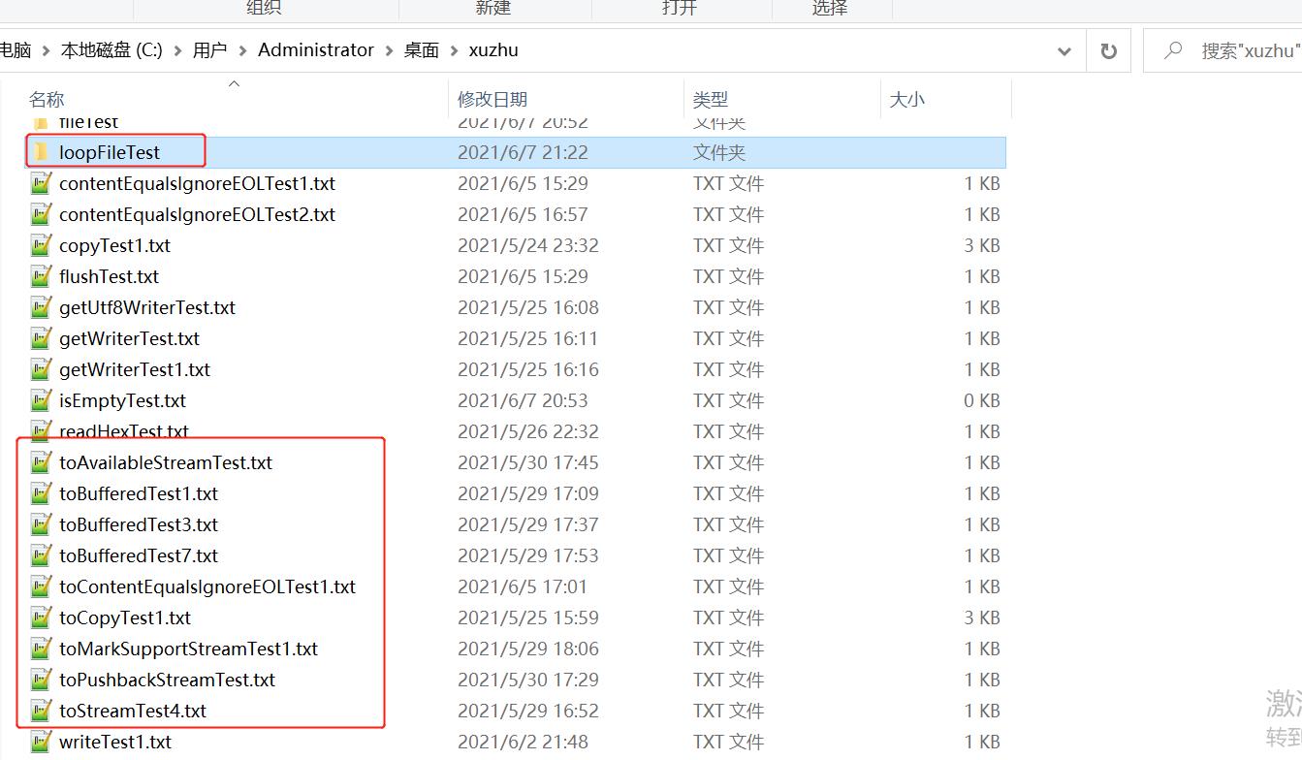Image resolution: width=1302 pixels, height=760 pixels.
Task: Click getWriterTest.txt file icon
Action: click(x=41, y=338)
